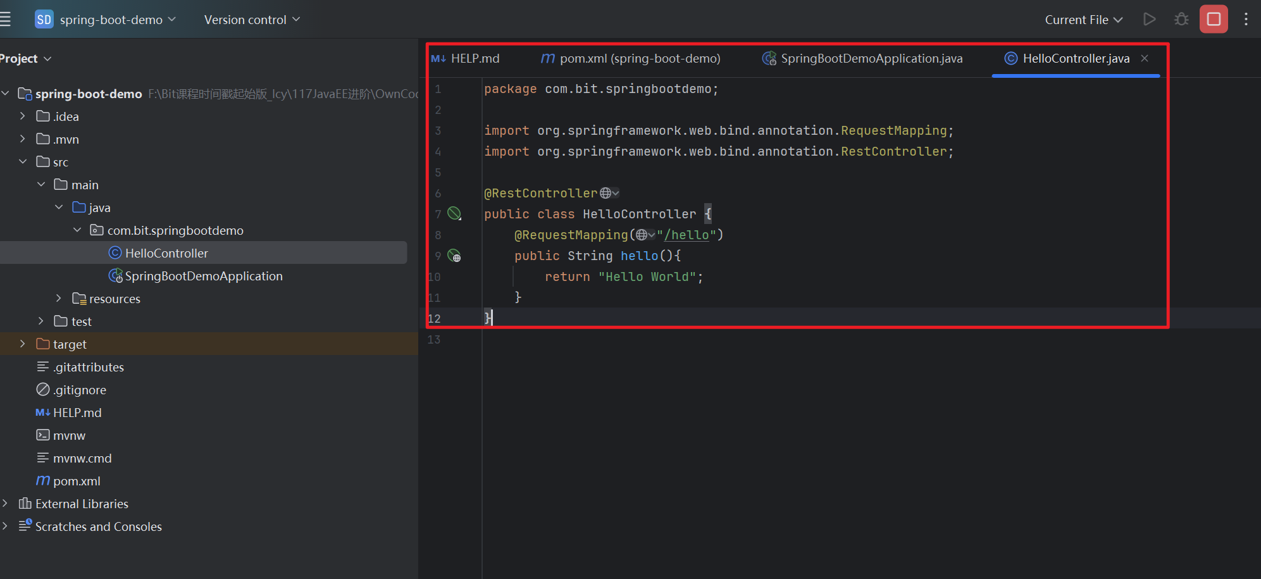Collapse the java folder
The image size is (1261, 579).
coord(59,208)
